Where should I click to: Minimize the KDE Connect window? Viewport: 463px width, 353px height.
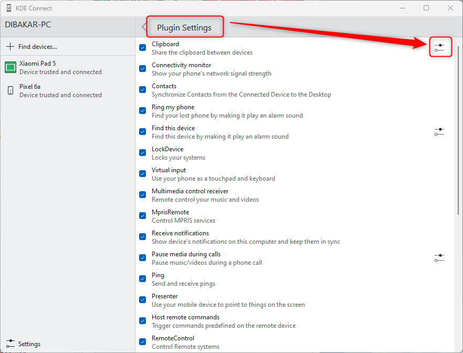403,8
